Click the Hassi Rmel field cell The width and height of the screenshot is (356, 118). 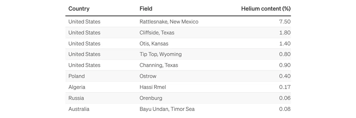coord(153,87)
